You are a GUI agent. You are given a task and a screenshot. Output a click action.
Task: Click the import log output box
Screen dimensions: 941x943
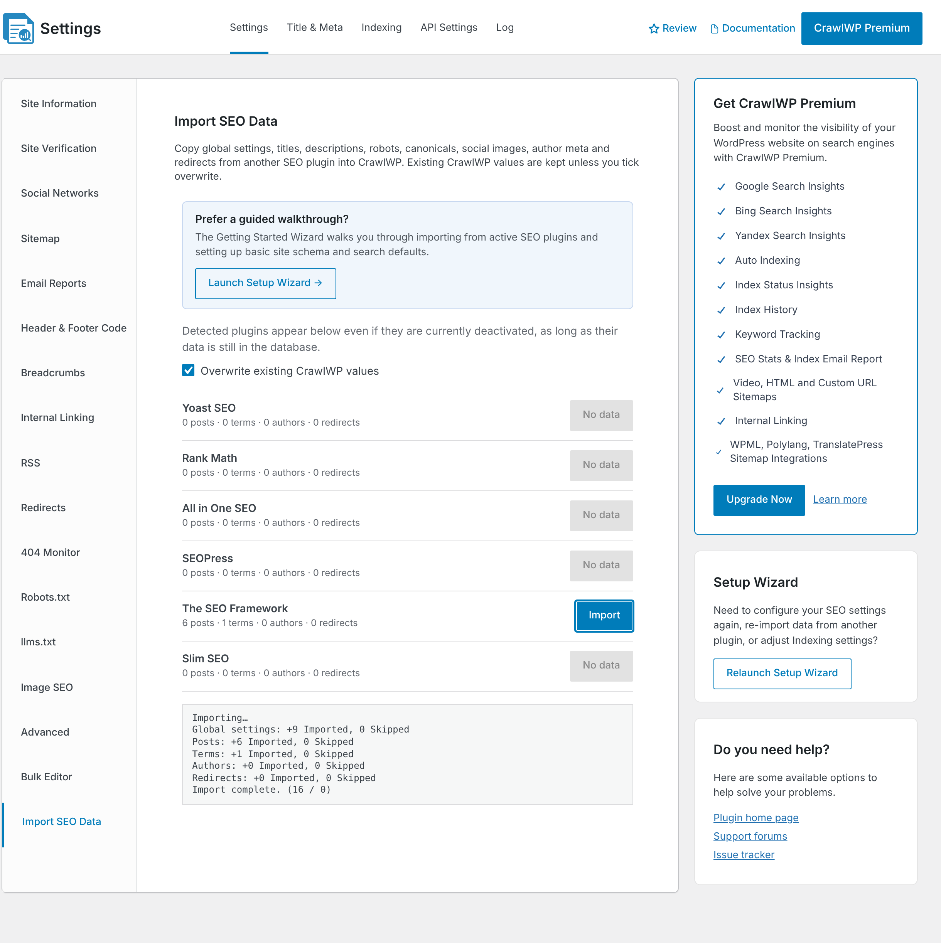pos(407,754)
